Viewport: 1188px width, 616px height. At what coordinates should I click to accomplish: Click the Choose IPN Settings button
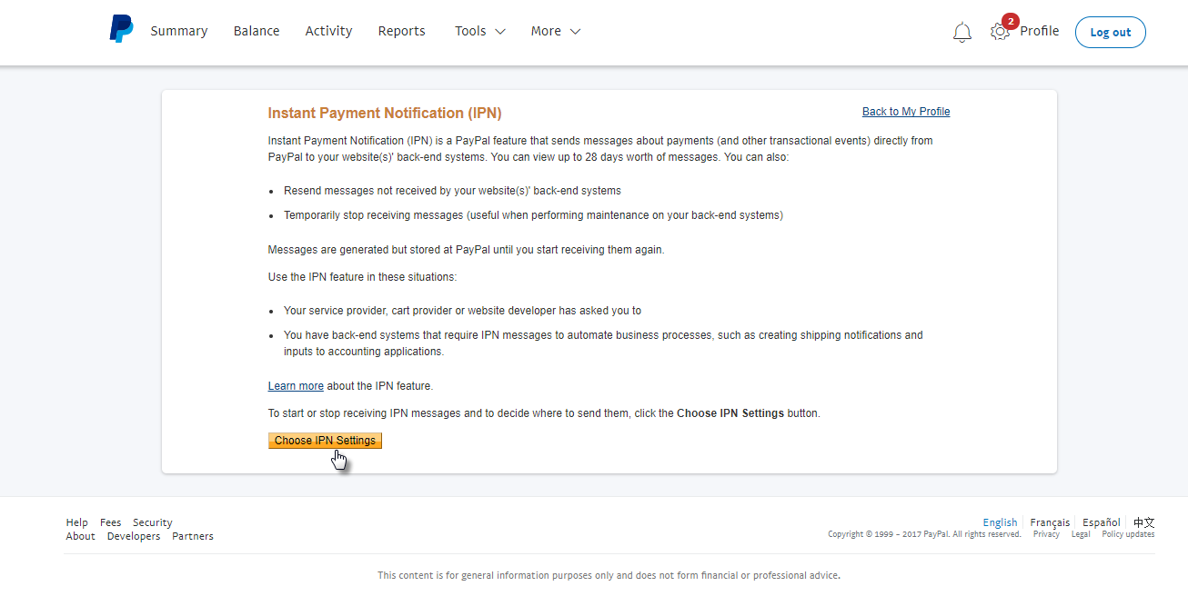coord(325,441)
